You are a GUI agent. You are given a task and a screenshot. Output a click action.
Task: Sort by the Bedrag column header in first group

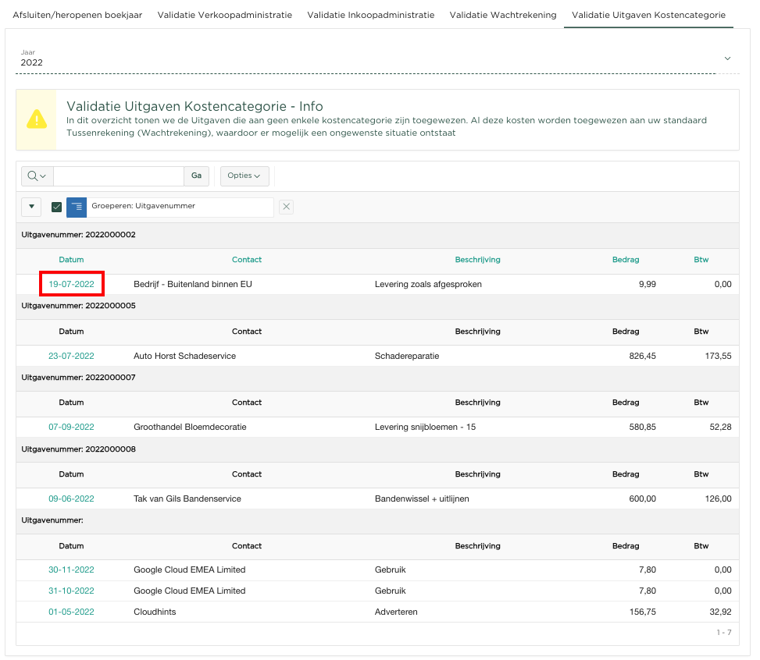click(625, 260)
